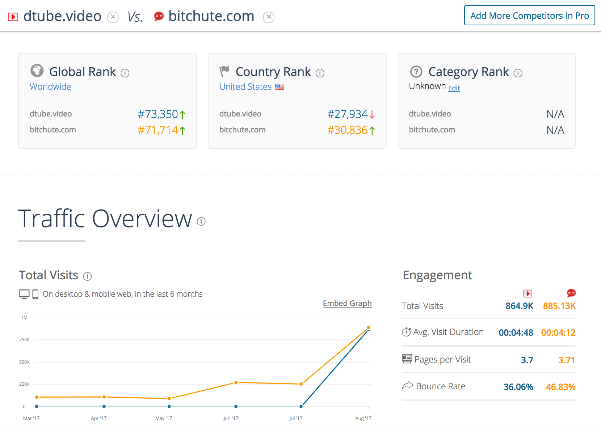The width and height of the screenshot is (601, 432).
Task: Click dtube Mar '17 data point
Action: (x=37, y=406)
